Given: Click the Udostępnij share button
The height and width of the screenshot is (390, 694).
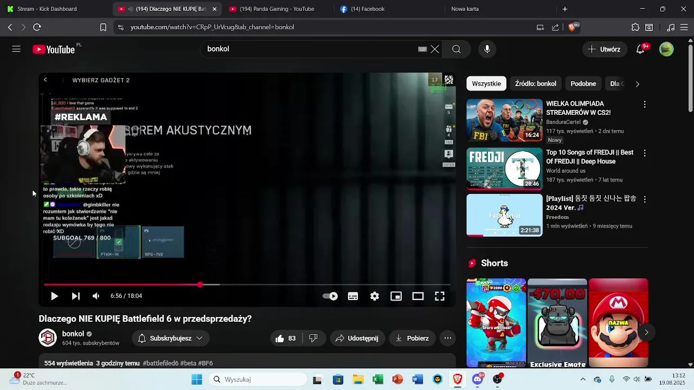Looking at the screenshot, I should (357, 338).
